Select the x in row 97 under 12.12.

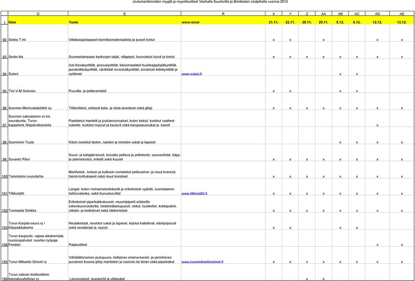pos(377,126)
